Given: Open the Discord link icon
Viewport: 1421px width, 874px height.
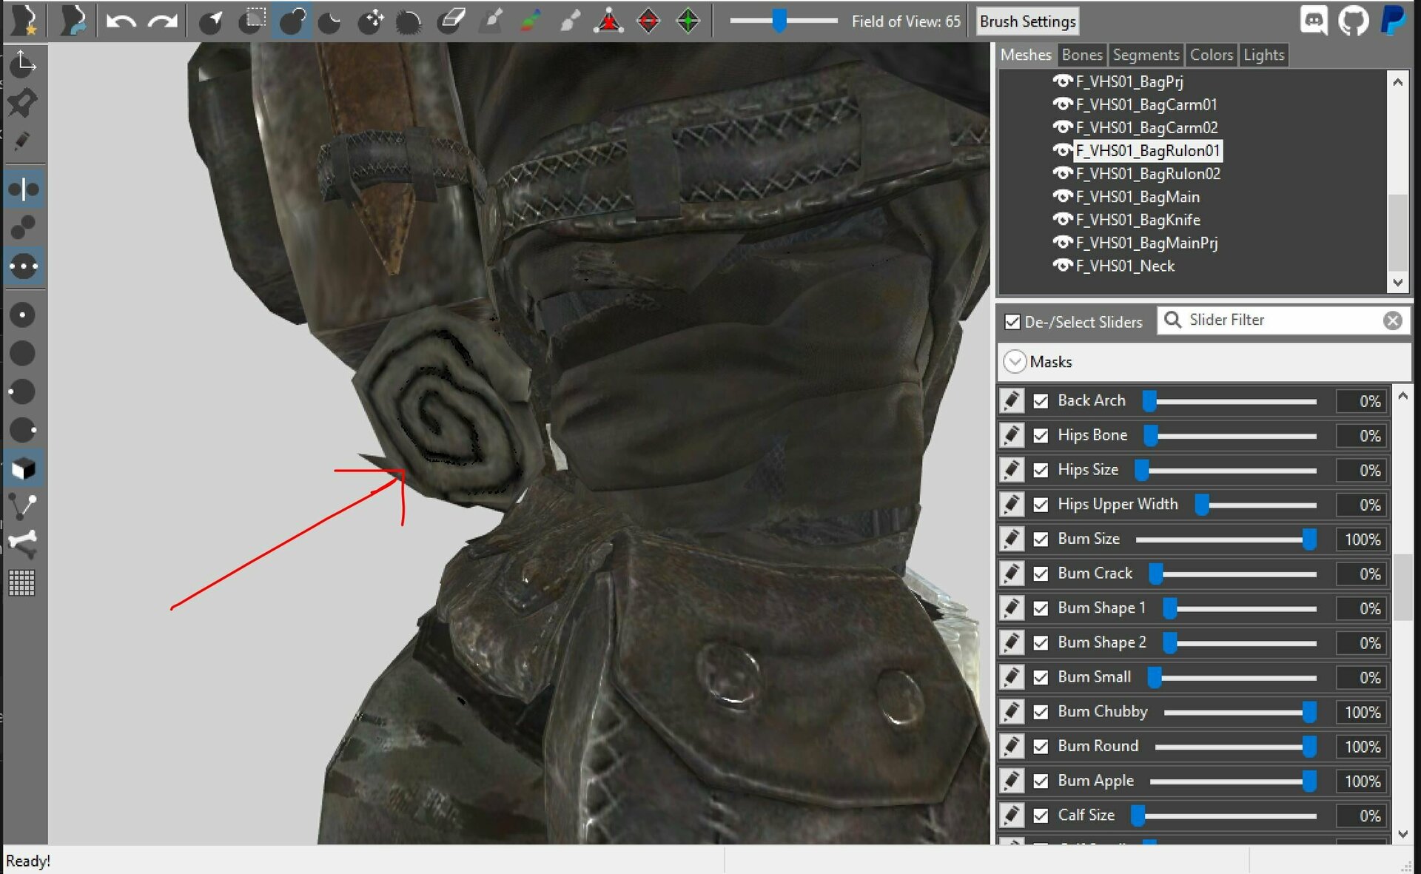Looking at the screenshot, I should [1314, 20].
